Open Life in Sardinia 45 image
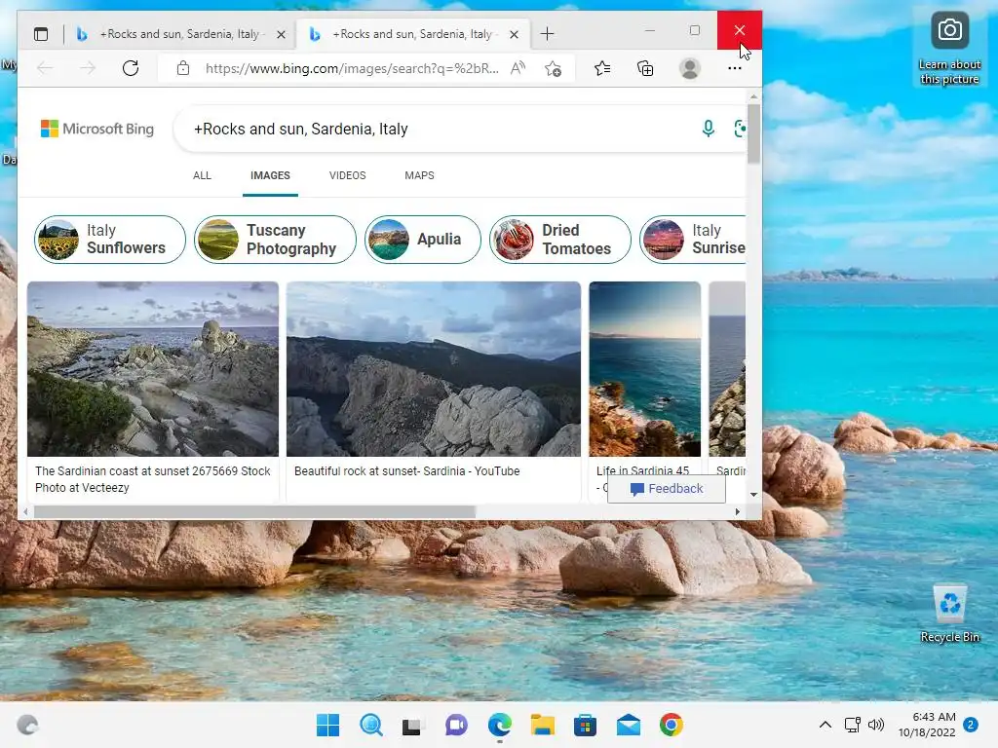Viewport: 998px width, 748px height. point(645,369)
